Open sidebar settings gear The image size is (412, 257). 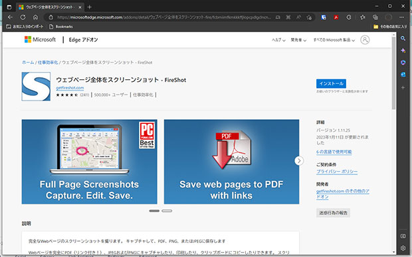coord(403,248)
